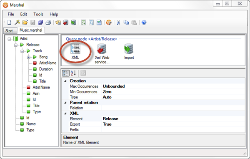
Task: Click the Min Occurrences value Zero
Action: coord(173,92)
